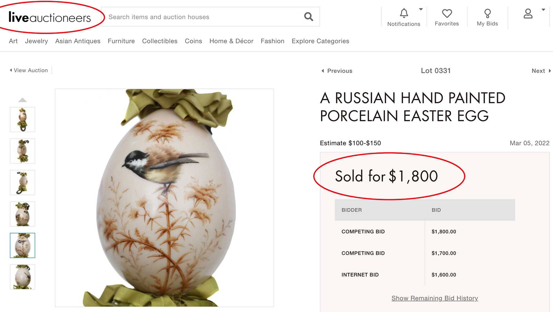
Task: Select the currently highlighted egg thumbnail
Action: click(x=22, y=245)
